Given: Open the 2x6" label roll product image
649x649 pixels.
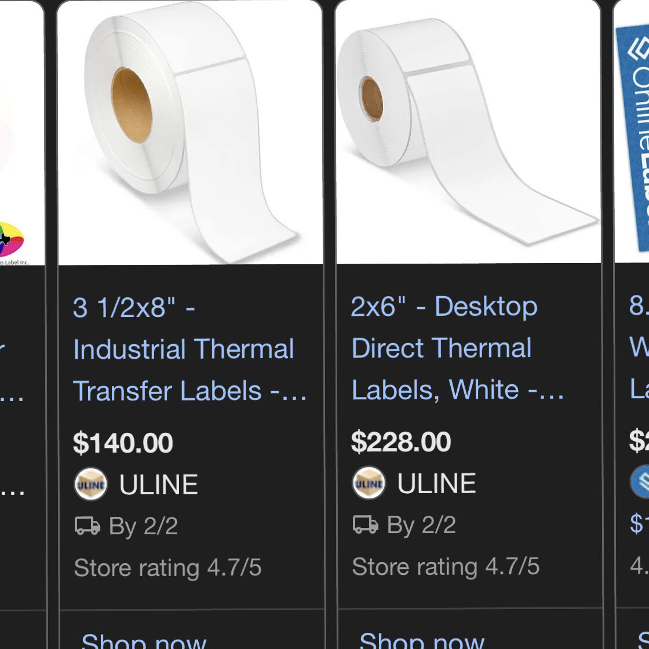Looking at the screenshot, I should (x=468, y=132).
